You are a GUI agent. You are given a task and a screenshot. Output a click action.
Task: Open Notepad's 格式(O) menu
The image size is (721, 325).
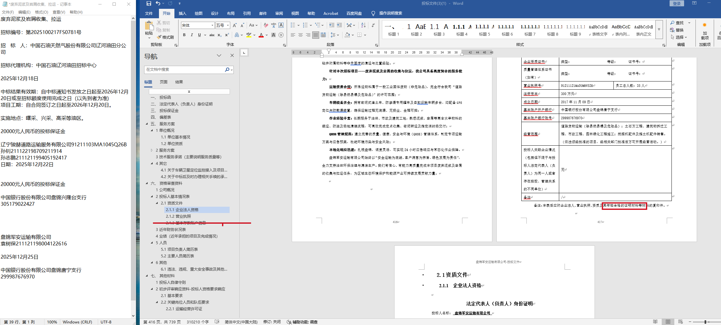(x=42, y=12)
